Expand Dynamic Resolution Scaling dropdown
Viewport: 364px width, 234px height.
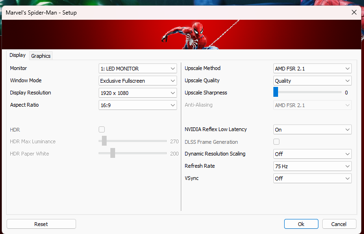click(x=312, y=154)
